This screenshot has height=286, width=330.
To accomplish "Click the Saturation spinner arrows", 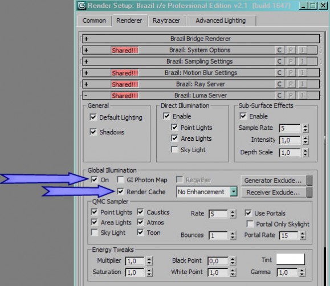I will [x=149, y=272].
